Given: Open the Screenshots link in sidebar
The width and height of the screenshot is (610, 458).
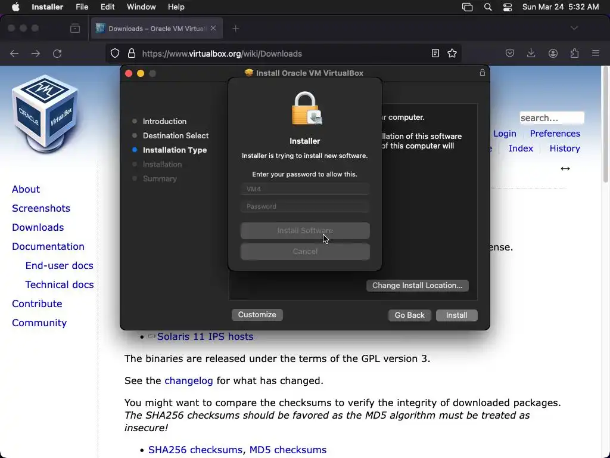Looking at the screenshot, I should [41, 208].
